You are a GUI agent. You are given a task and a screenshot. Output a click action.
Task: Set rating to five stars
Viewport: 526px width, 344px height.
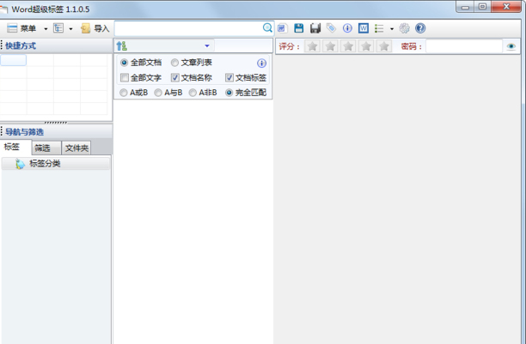384,46
